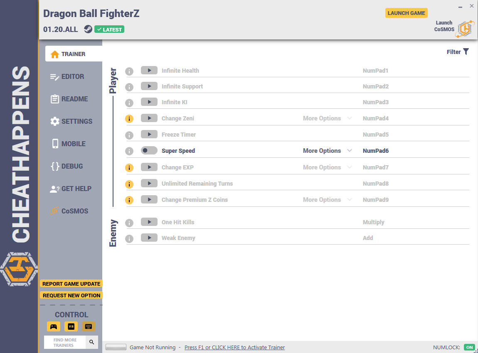
Task: Click the yellow info icon for Change EXP
Action: point(129,168)
